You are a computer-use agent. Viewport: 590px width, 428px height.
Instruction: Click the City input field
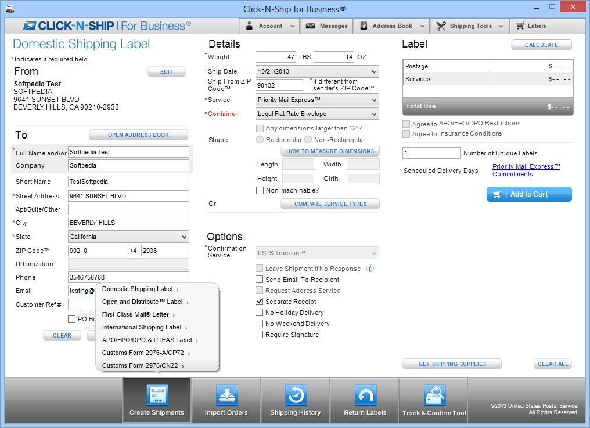129,223
